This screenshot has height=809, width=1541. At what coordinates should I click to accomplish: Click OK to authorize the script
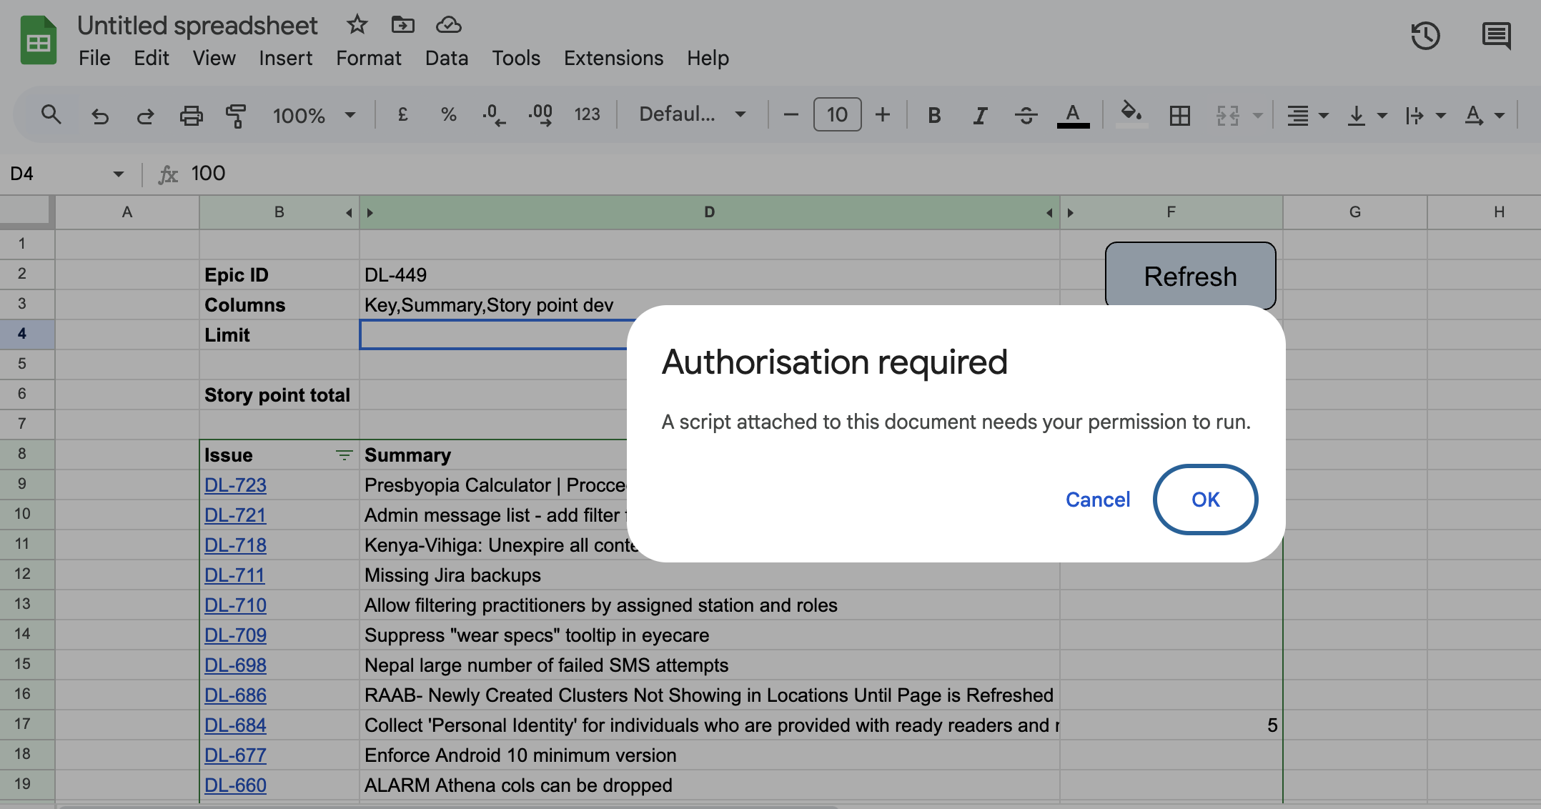tap(1206, 500)
